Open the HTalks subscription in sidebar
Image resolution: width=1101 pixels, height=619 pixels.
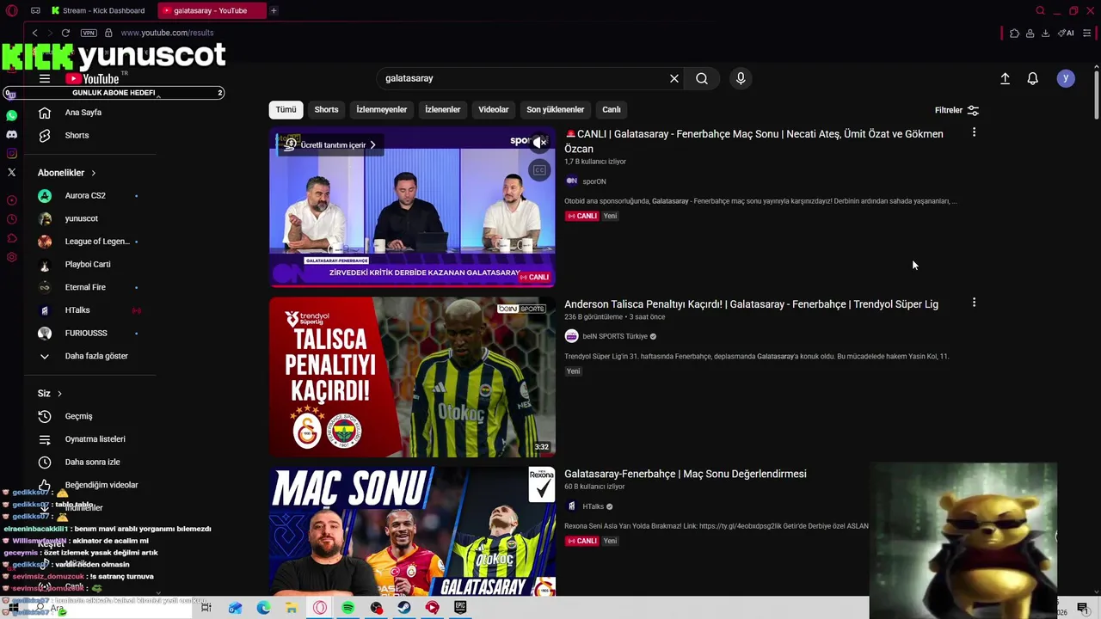click(77, 310)
